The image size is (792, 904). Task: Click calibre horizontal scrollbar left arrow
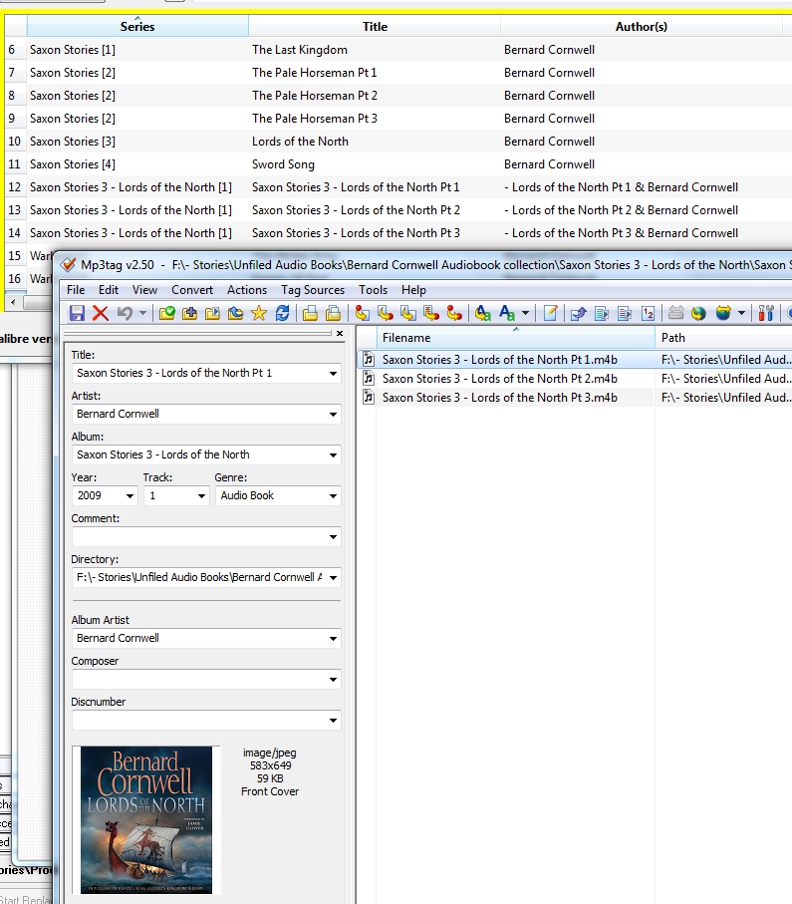coord(13,302)
